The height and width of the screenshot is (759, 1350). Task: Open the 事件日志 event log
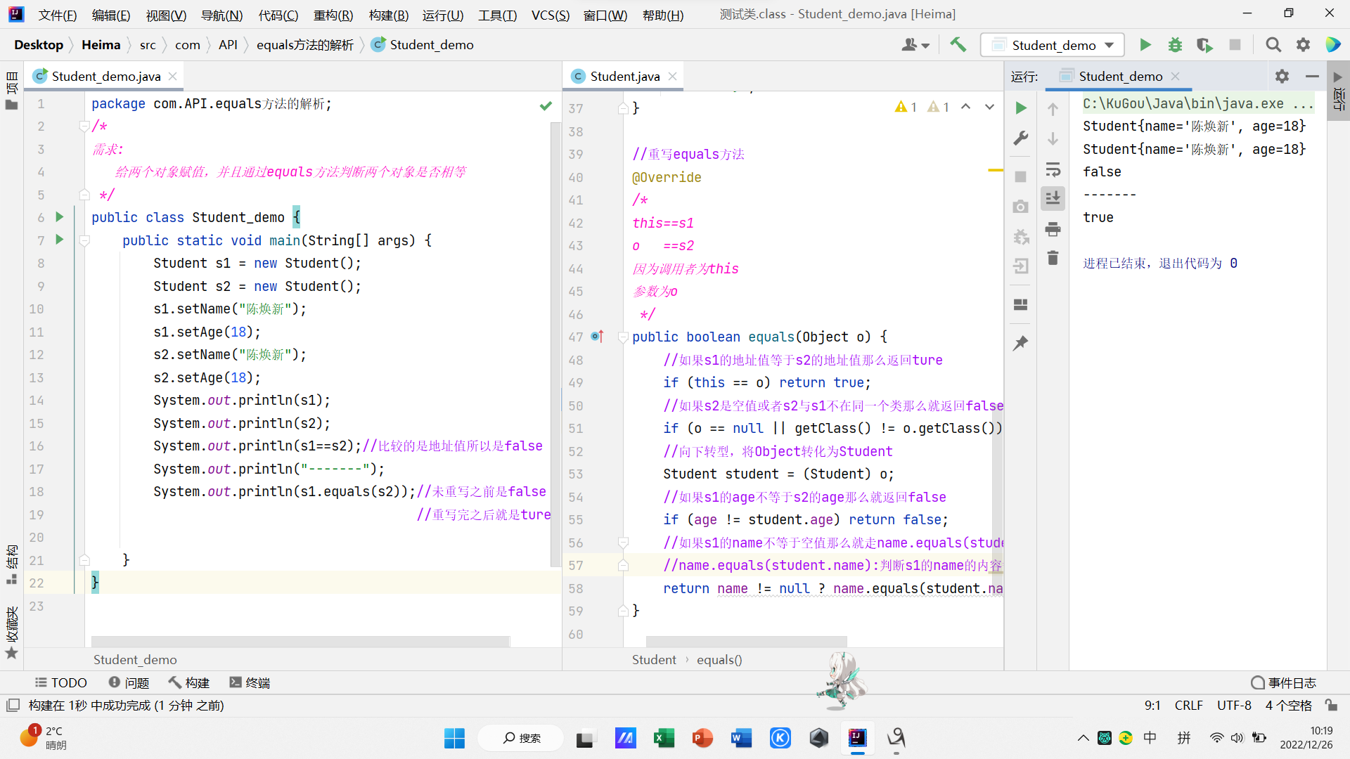[1284, 682]
